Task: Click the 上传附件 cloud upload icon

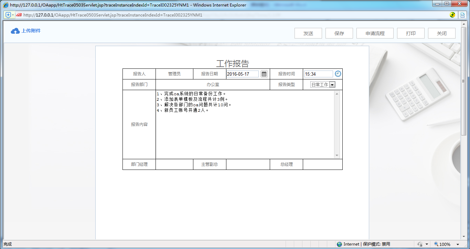Action: (x=15, y=31)
